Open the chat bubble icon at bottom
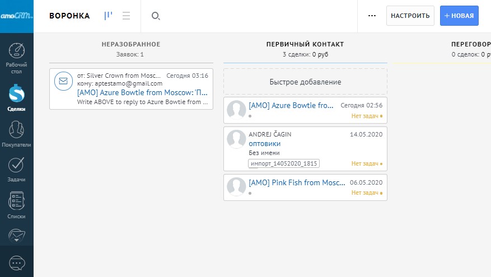Screen dimensions: 491x277 coord(17,262)
